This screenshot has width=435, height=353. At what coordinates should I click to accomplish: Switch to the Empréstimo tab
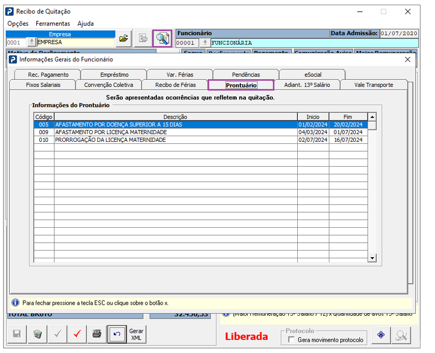(x=114, y=75)
